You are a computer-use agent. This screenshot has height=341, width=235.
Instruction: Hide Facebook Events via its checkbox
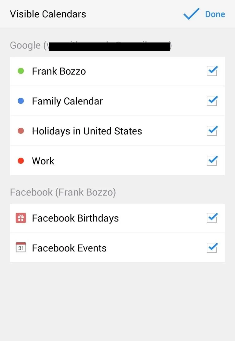point(212,248)
